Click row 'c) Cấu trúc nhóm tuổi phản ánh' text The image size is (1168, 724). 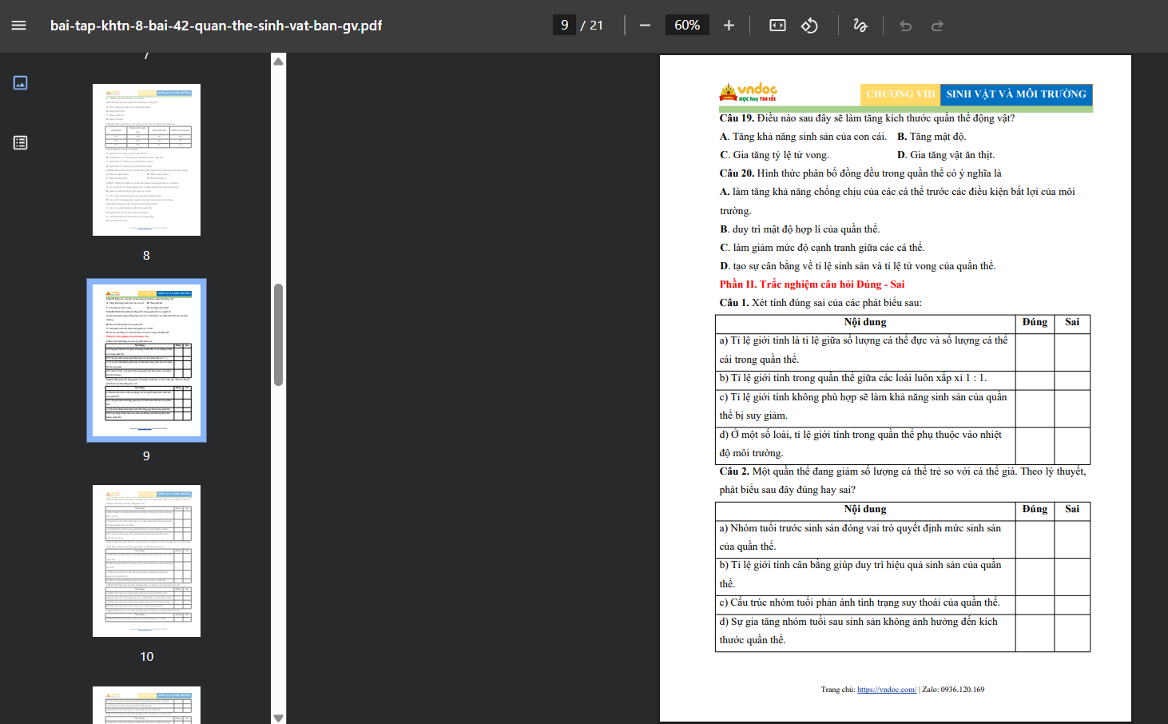(x=860, y=603)
